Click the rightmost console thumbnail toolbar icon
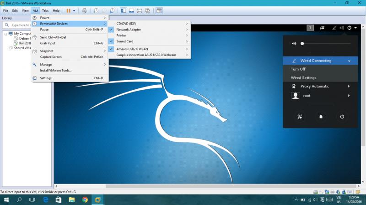This screenshot has height=205, width=366. coord(159,10)
